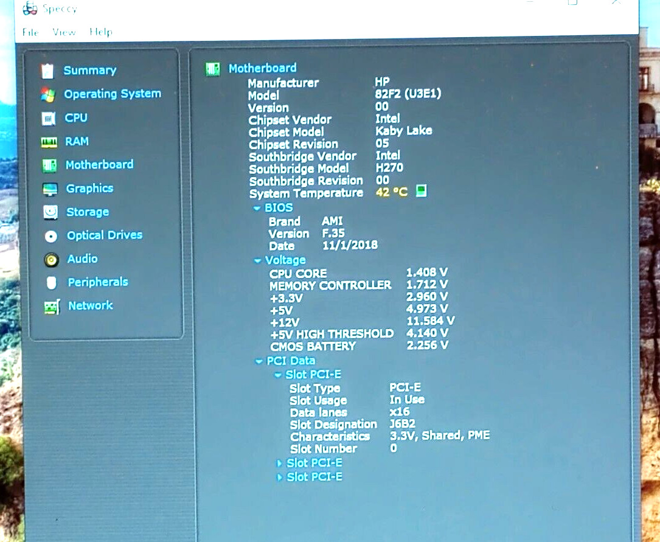Expand the second Slot PCI-E entry
The height and width of the screenshot is (542, 660).
click(279, 464)
